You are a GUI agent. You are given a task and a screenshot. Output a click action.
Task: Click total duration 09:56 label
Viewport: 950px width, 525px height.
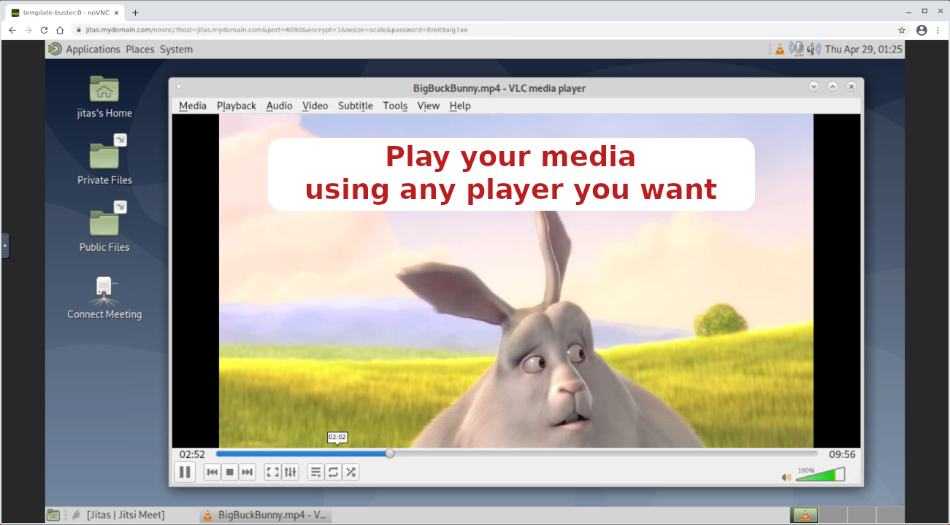pos(842,454)
